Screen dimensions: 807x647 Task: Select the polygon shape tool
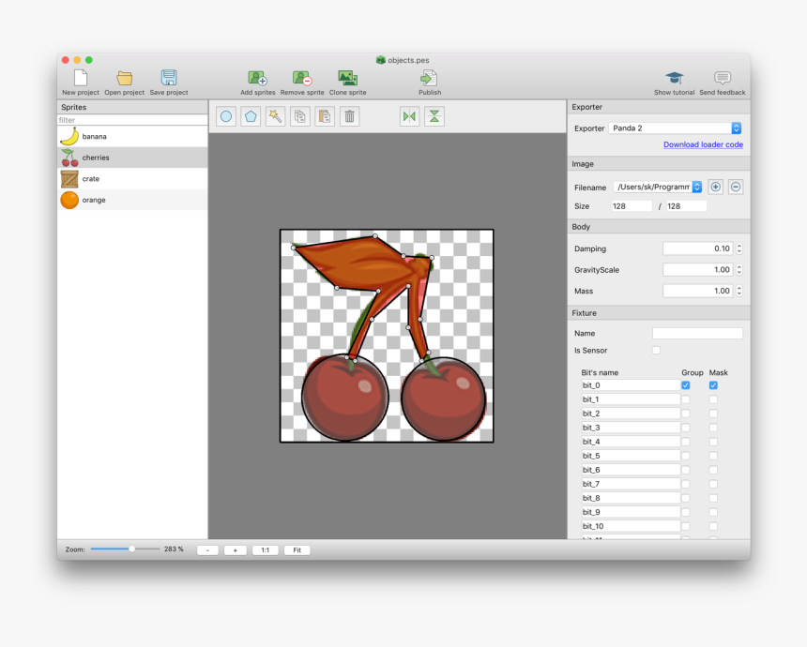[249, 115]
